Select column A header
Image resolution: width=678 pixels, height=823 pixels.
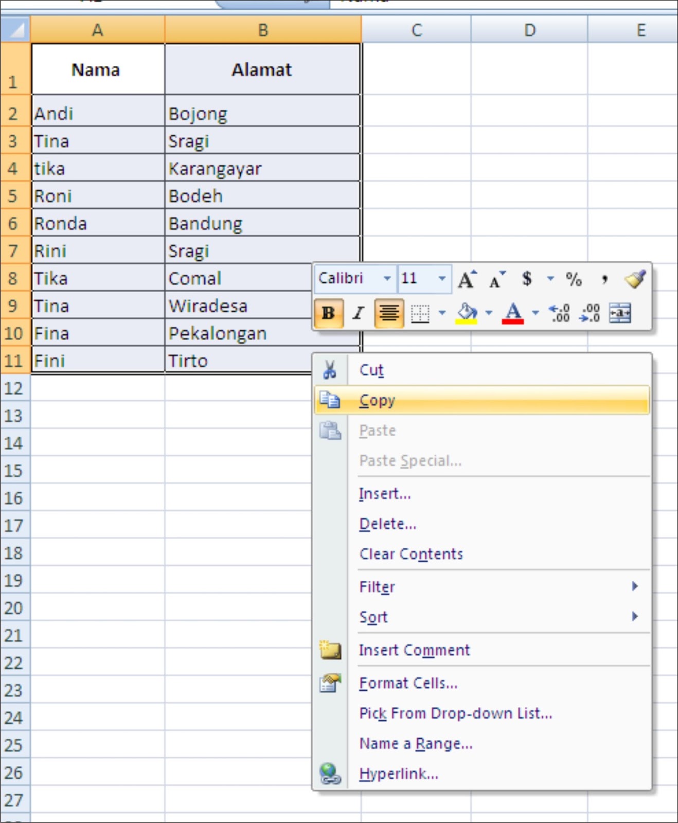(x=98, y=29)
